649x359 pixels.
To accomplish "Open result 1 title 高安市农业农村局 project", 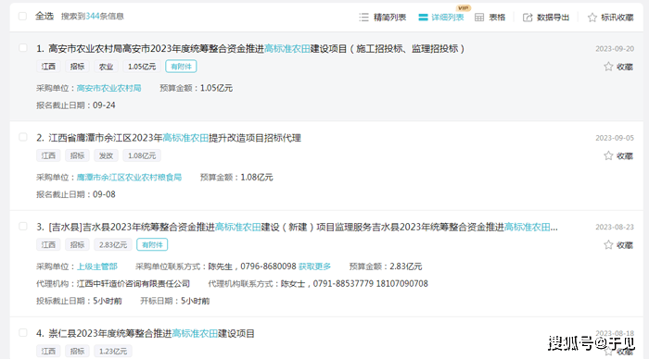I will (250, 49).
